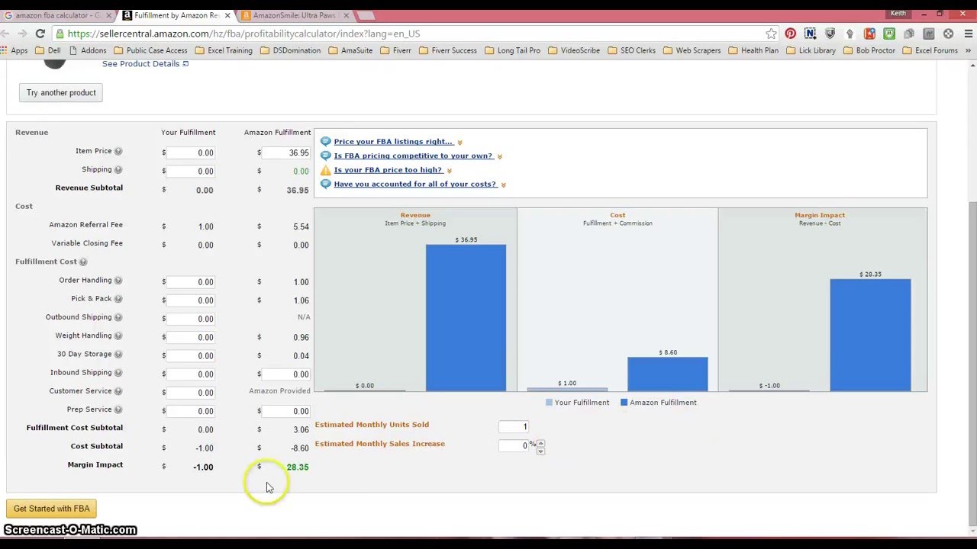Screen dimensions: 977x549
Task: Click the Amazon Fulfillment Prep Service field
Action: point(287,411)
